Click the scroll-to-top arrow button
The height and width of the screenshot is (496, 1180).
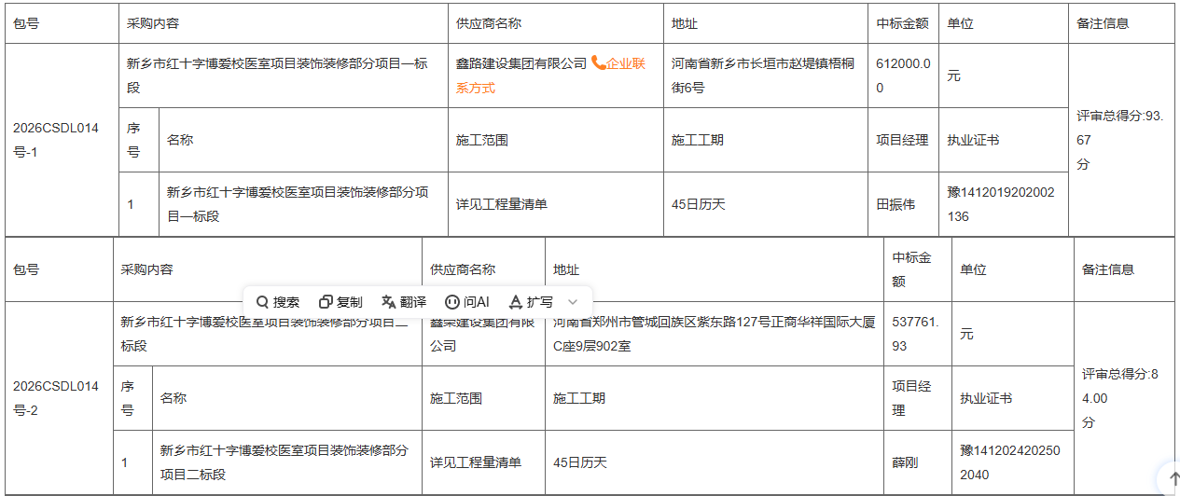(1174, 477)
